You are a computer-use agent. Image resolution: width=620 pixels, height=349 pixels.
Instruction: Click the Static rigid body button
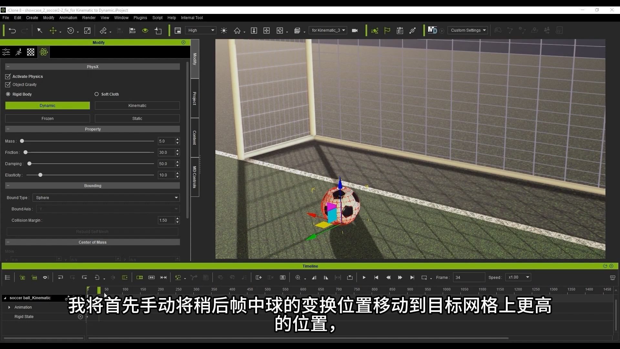137,119
